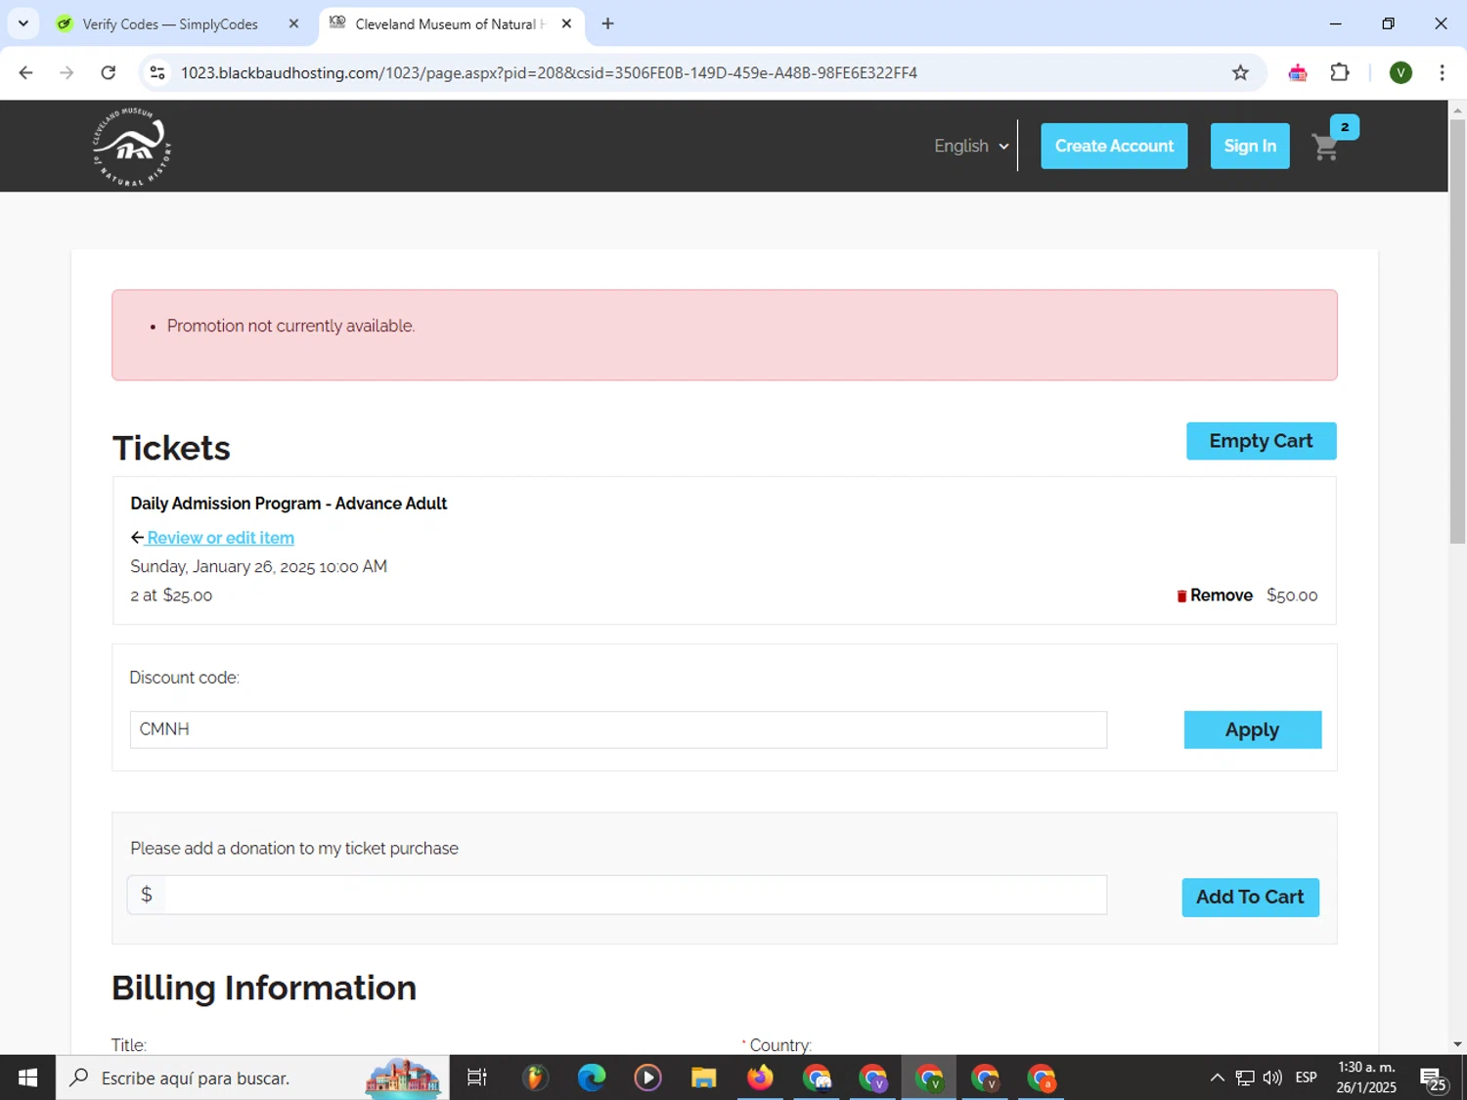Open Windows Start menu

point(27,1078)
